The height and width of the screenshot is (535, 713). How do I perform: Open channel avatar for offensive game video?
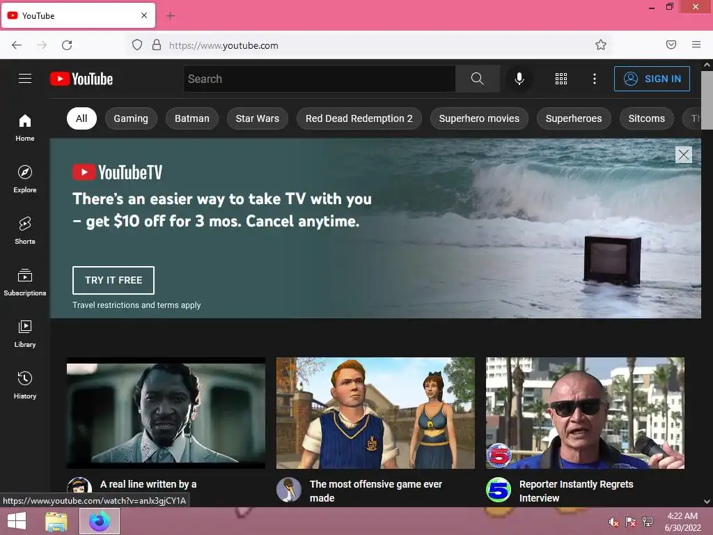[x=289, y=490]
